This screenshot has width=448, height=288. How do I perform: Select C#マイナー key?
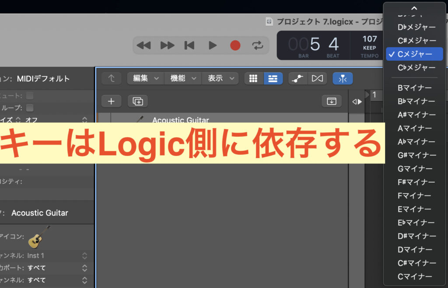click(414, 263)
